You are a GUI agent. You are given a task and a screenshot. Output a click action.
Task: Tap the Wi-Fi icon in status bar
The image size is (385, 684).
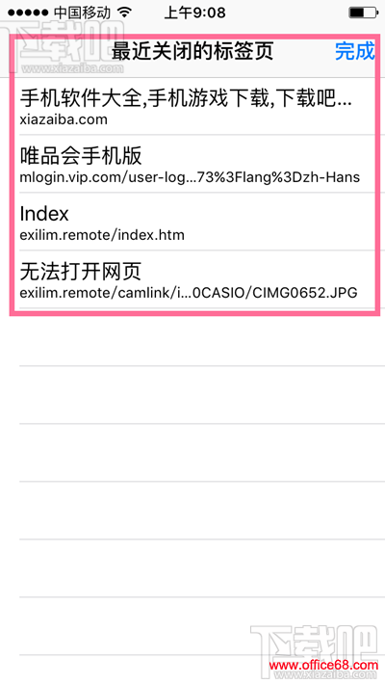coord(125,13)
